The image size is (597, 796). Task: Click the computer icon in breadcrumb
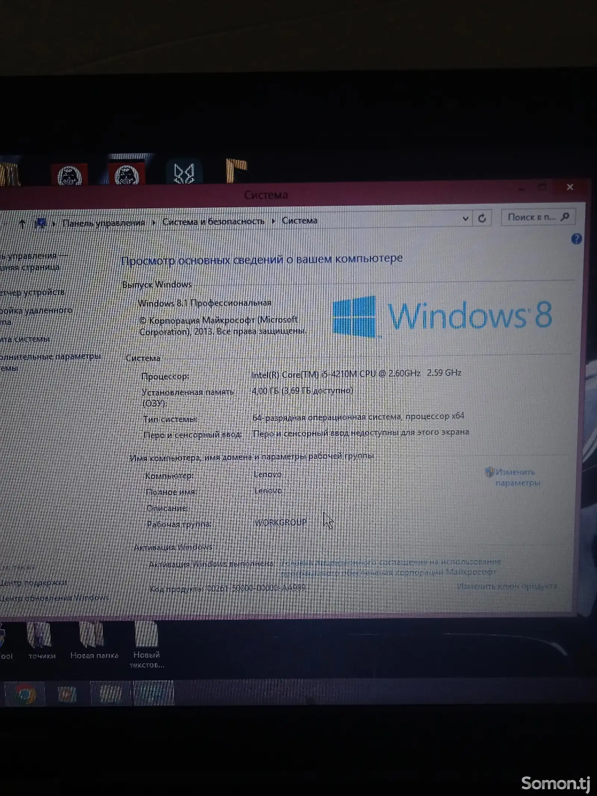(x=40, y=224)
